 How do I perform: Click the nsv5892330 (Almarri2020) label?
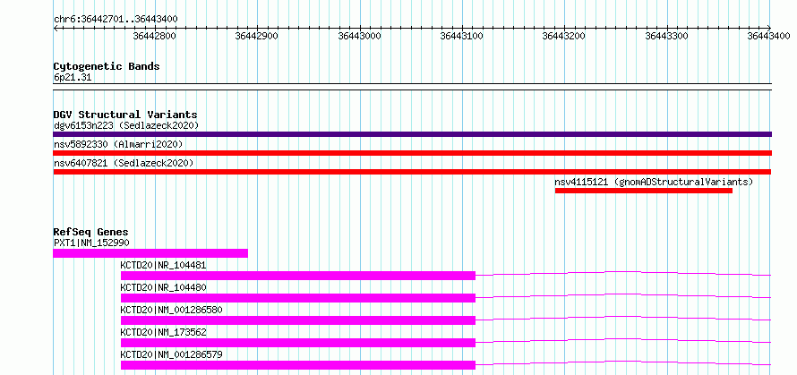coord(118,144)
